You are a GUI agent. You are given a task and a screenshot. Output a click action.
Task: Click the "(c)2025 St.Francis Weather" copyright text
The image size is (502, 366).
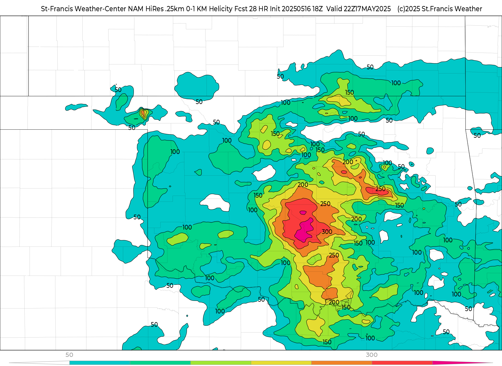(440, 9)
